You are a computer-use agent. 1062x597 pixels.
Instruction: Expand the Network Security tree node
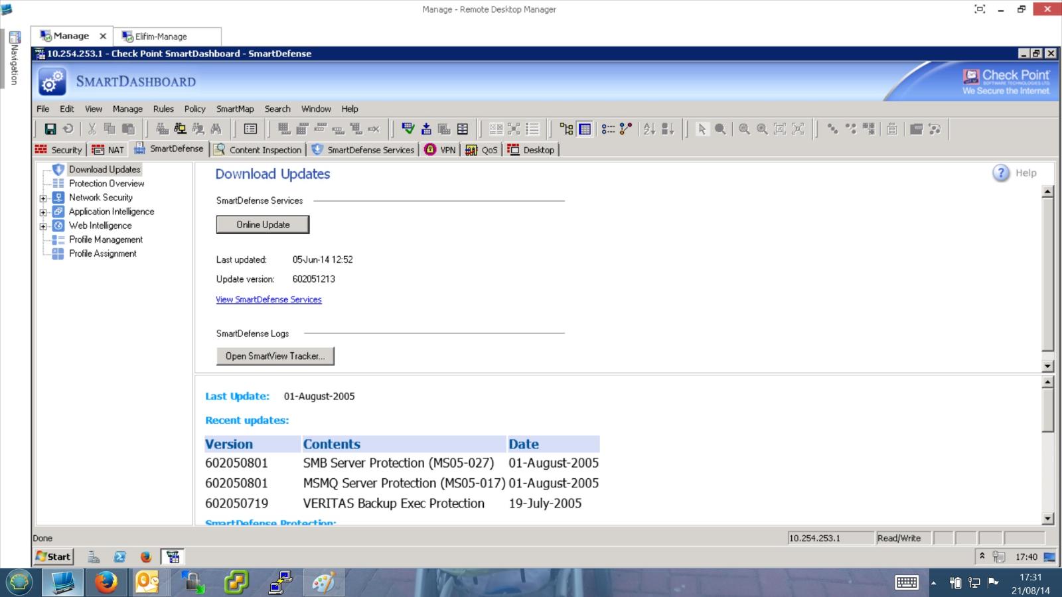[43, 198]
